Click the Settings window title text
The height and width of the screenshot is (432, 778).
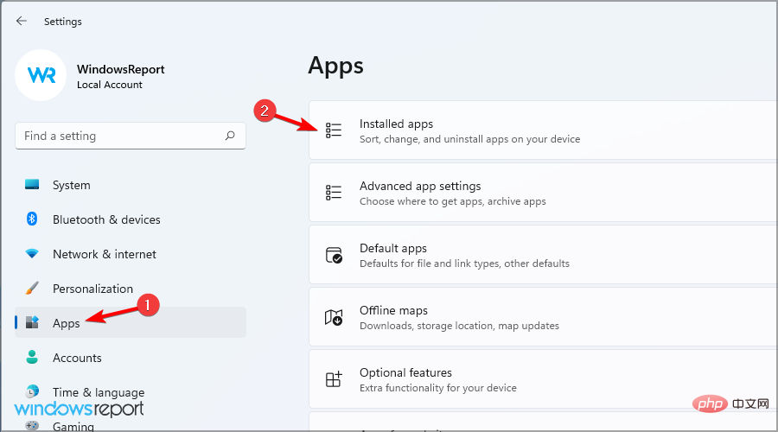pos(63,22)
